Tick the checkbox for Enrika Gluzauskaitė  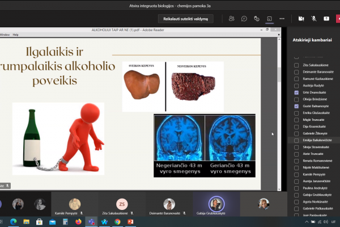click(x=296, y=113)
